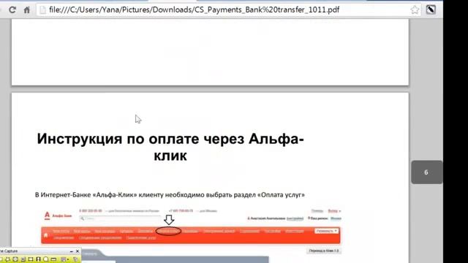Select the ellipse shape icon in the Capture toolbar

pos(45,259)
